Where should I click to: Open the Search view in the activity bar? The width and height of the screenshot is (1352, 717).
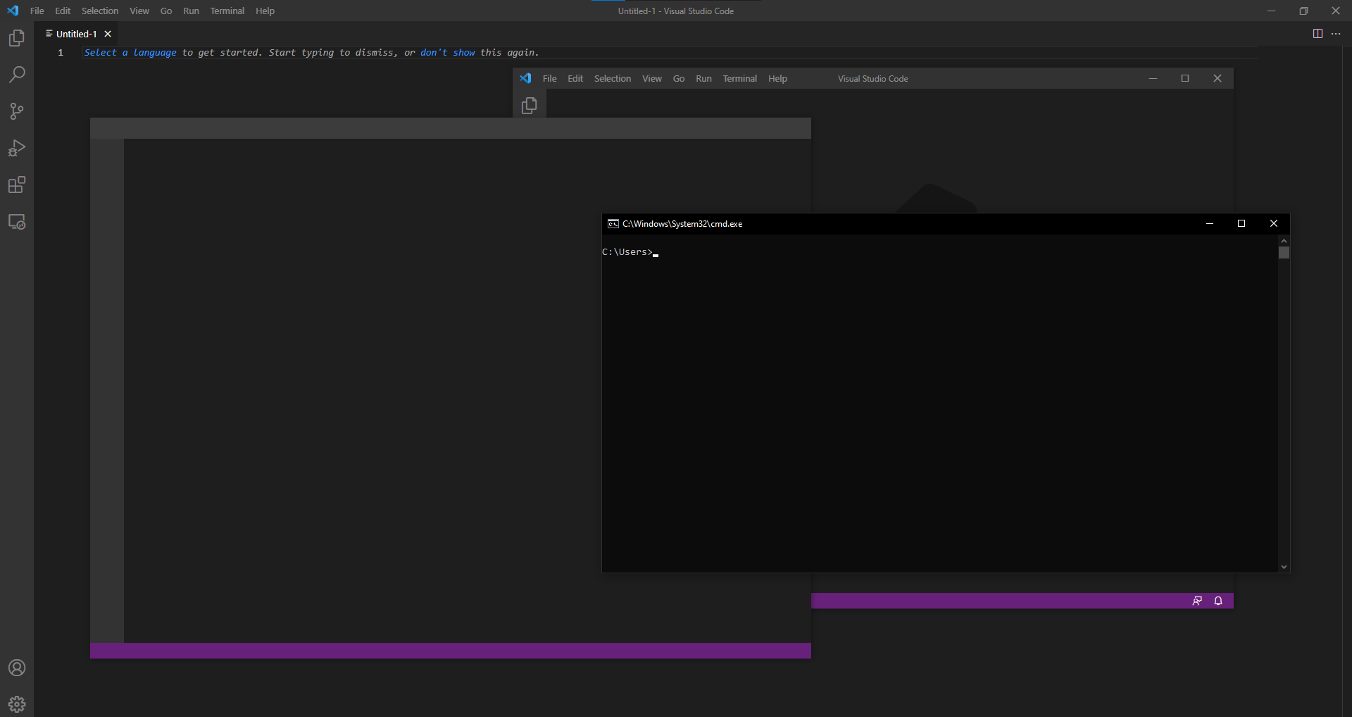coord(17,75)
